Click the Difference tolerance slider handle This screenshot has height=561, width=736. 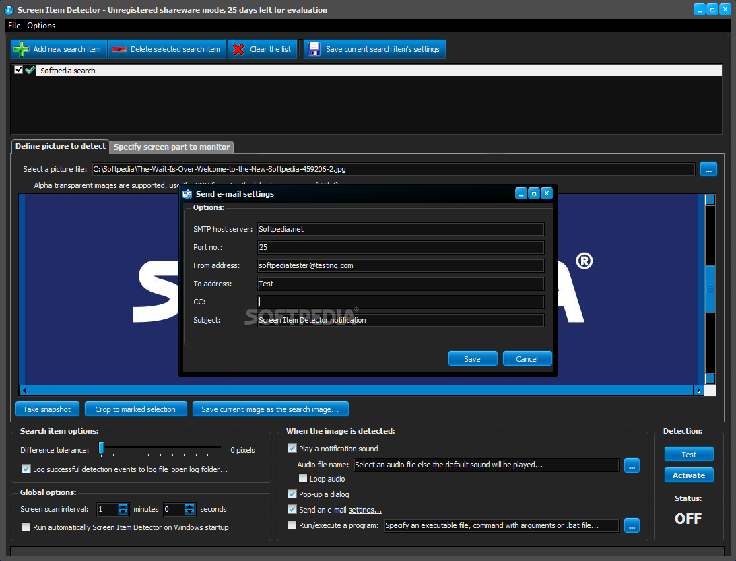101,449
